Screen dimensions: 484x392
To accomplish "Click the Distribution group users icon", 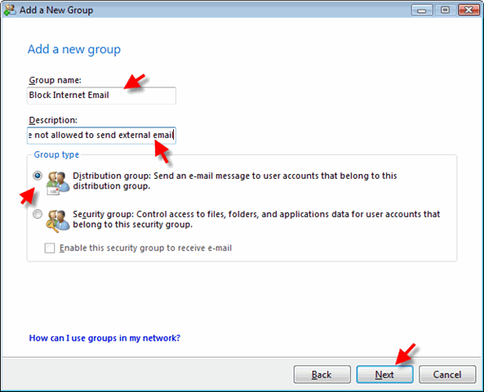I will point(58,183).
